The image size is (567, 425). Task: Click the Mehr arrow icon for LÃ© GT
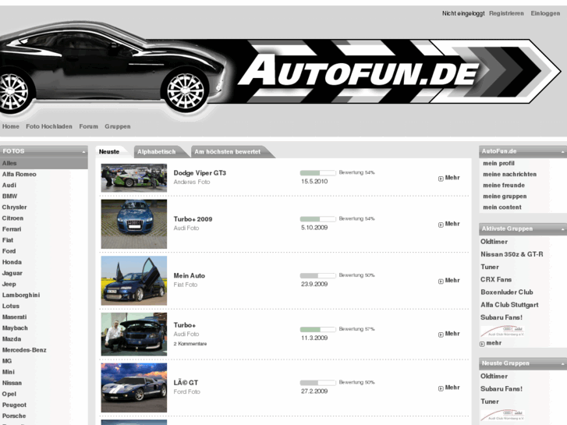pyautogui.click(x=441, y=388)
